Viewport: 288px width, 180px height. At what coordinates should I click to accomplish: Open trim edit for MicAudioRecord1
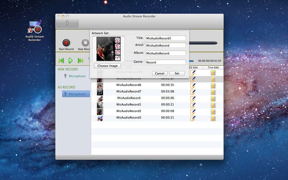click(213, 105)
